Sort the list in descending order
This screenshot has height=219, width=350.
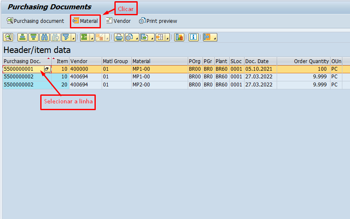(x=33, y=37)
